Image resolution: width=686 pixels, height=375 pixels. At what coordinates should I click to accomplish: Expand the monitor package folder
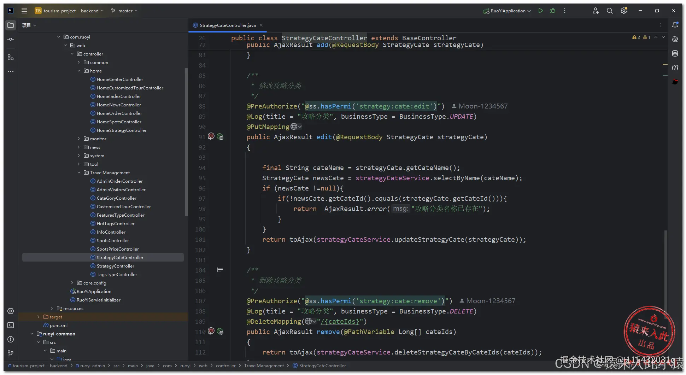pyautogui.click(x=79, y=139)
